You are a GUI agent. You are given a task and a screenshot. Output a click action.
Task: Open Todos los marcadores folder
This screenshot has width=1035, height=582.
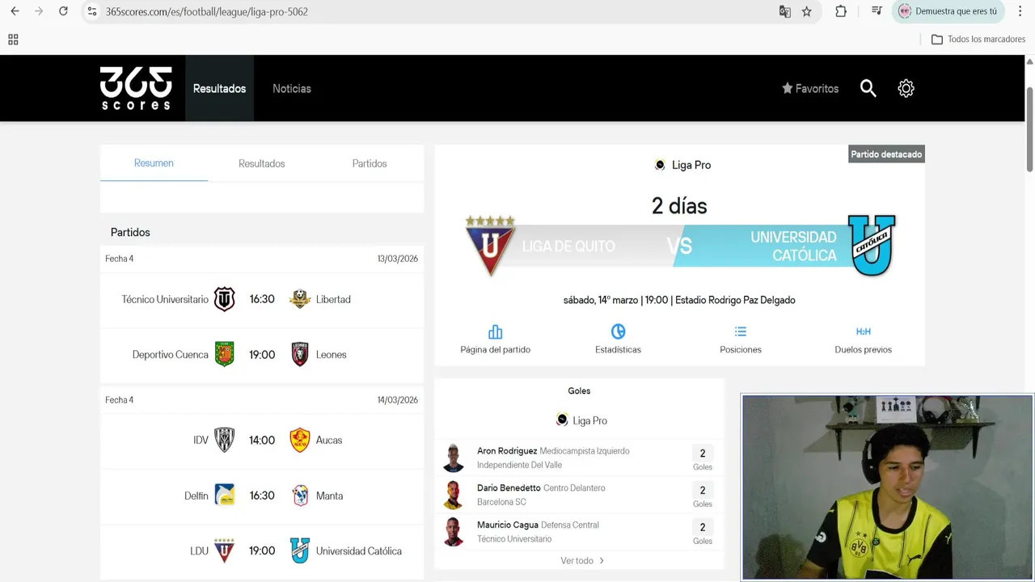pos(978,40)
